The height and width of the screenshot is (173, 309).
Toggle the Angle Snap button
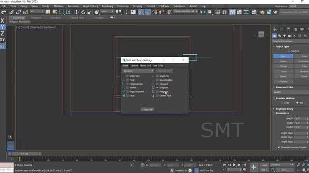point(148,12)
